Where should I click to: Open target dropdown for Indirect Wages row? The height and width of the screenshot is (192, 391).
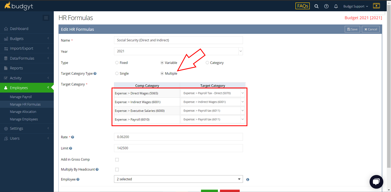[213, 102]
